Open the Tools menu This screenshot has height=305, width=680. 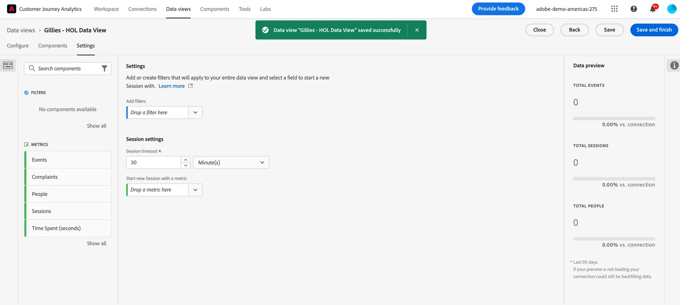tap(245, 9)
